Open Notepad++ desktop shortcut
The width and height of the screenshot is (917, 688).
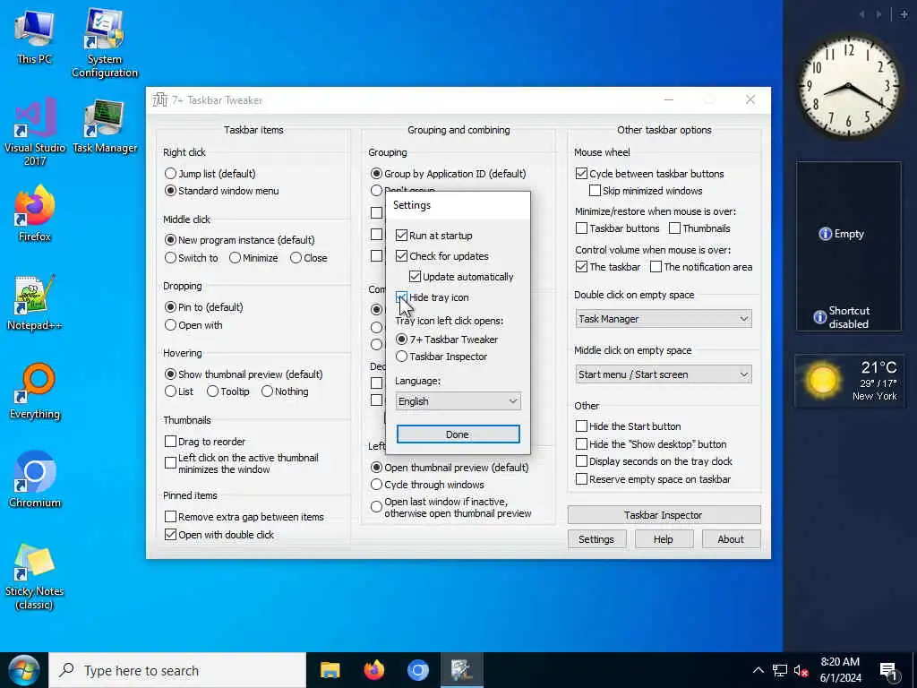click(x=35, y=303)
